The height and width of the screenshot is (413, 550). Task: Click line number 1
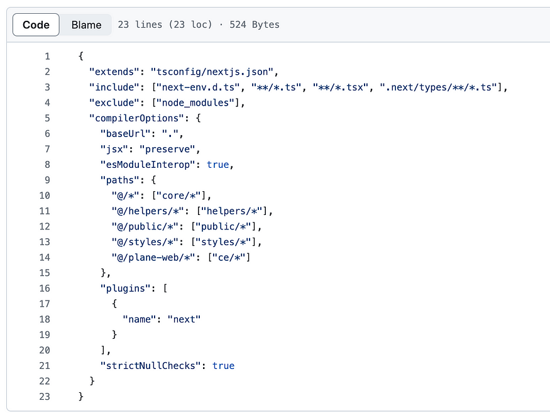pyautogui.click(x=47, y=56)
